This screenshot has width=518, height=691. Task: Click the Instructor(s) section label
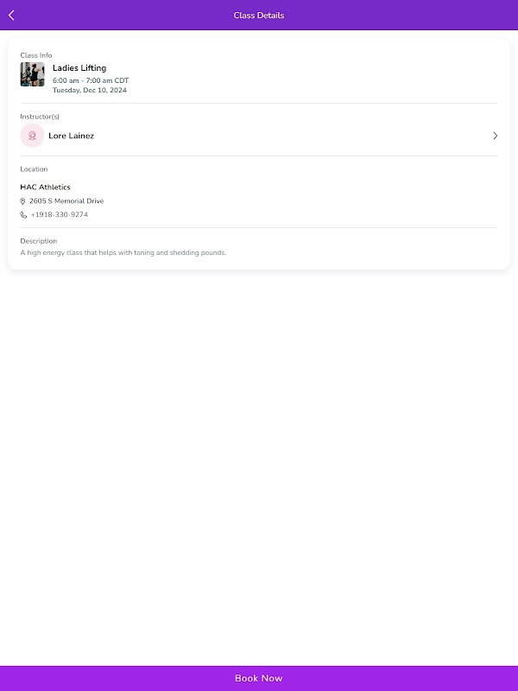[x=40, y=117]
